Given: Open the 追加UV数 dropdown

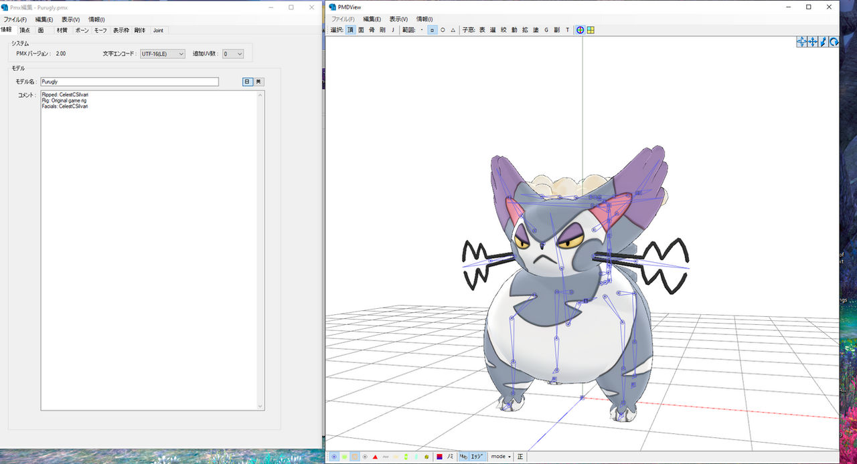Looking at the screenshot, I should (x=233, y=53).
